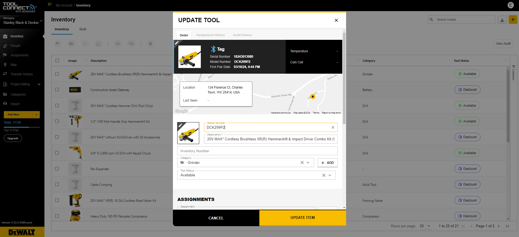The image size is (519, 237).
Task: Click the hamburger menu icon in top bar
Action: tap(50, 4)
